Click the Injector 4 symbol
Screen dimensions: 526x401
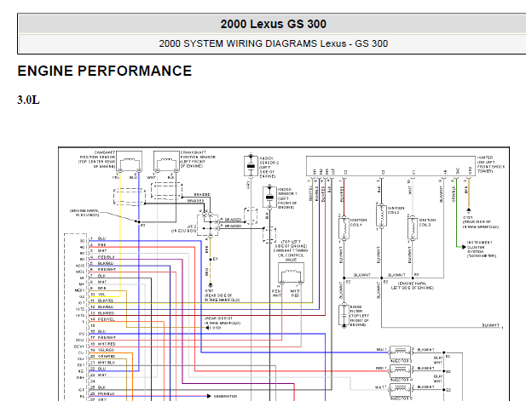tap(400, 371)
